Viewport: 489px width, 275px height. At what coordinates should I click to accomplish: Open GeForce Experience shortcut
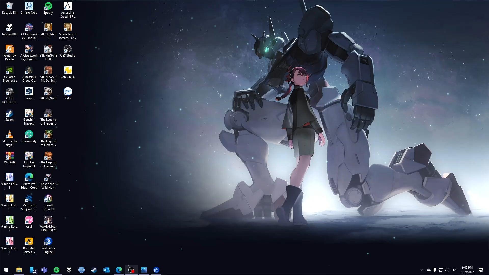coord(9,74)
